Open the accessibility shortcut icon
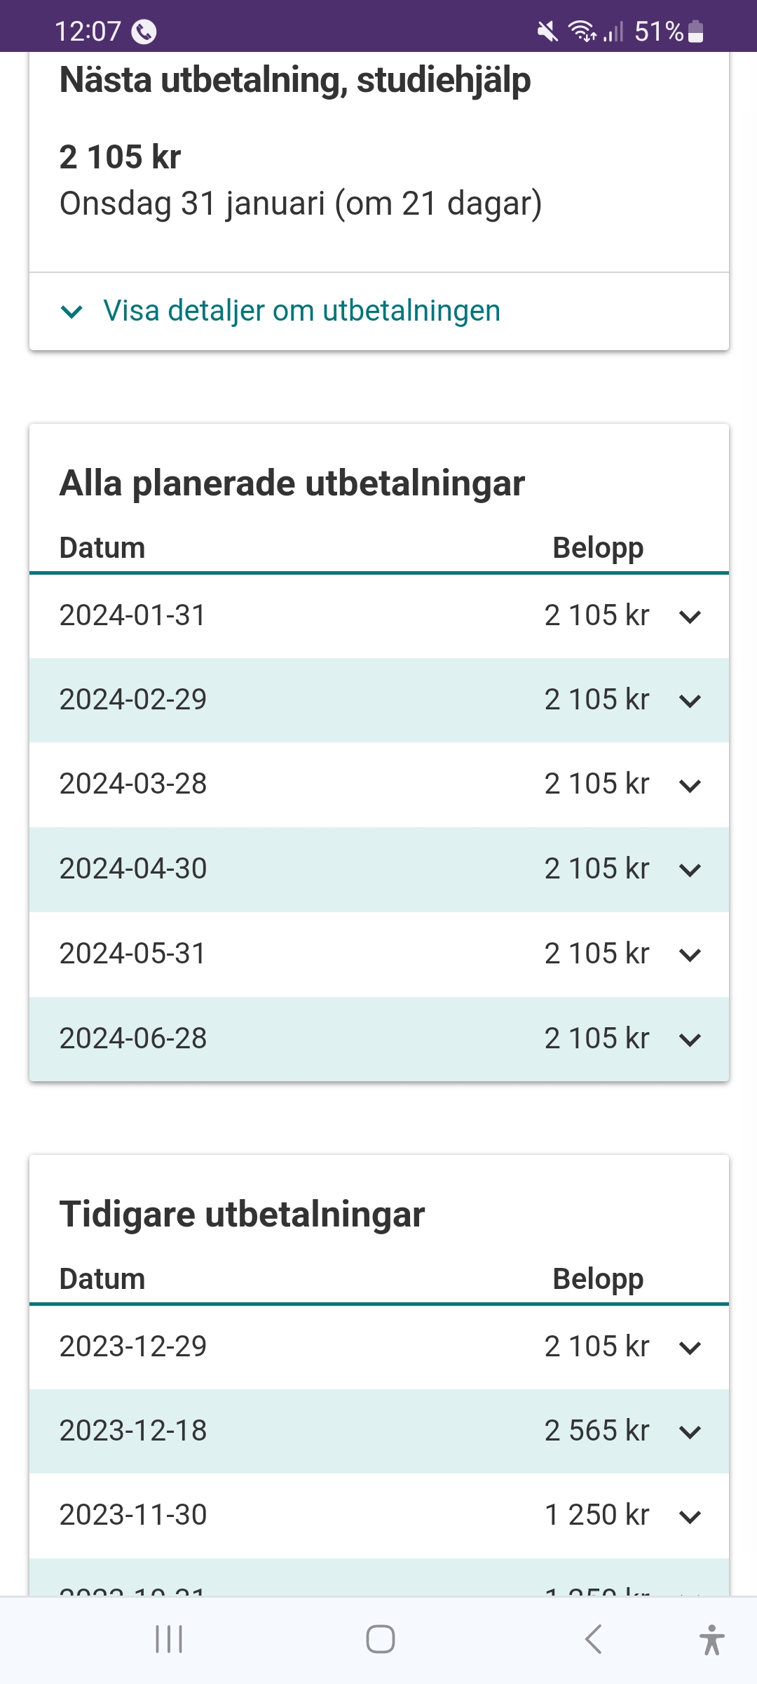 coord(711,1640)
